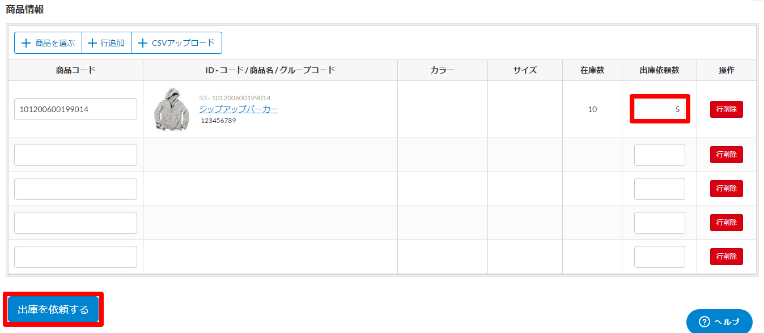Click the 商品コード column header
The height and width of the screenshot is (333, 764).
coord(75,70)
